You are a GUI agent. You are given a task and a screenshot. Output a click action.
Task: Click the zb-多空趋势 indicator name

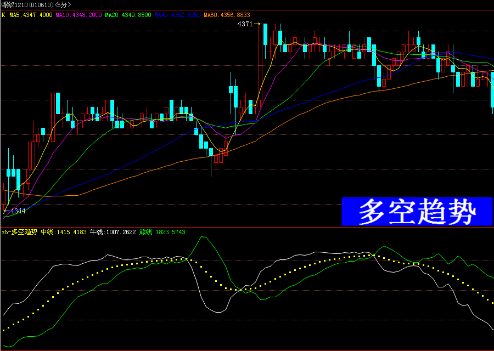20,233
